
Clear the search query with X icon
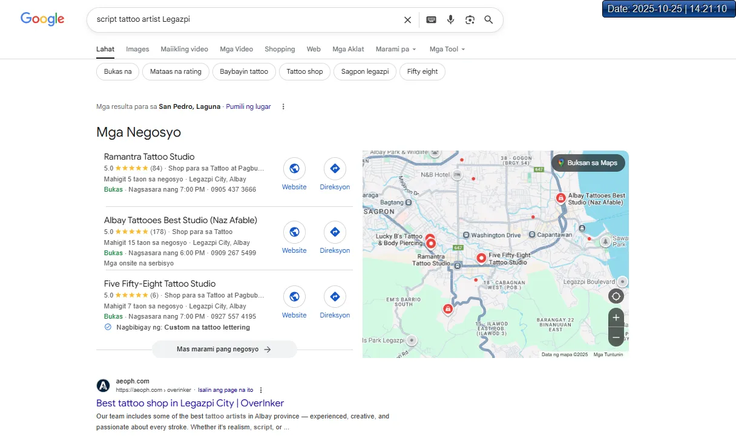[x=407, y=20]
